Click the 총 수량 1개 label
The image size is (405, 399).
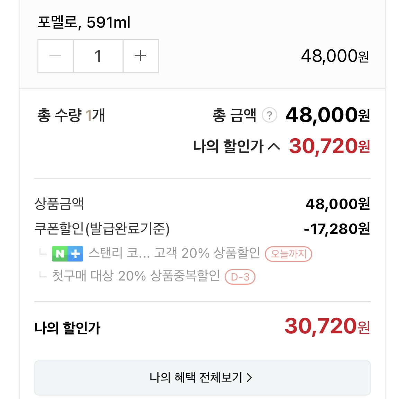click(71, 115)
